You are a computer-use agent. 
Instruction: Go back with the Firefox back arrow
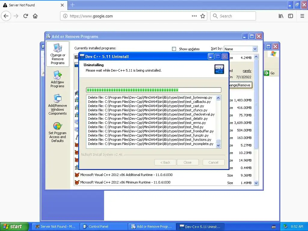point(6,16)
